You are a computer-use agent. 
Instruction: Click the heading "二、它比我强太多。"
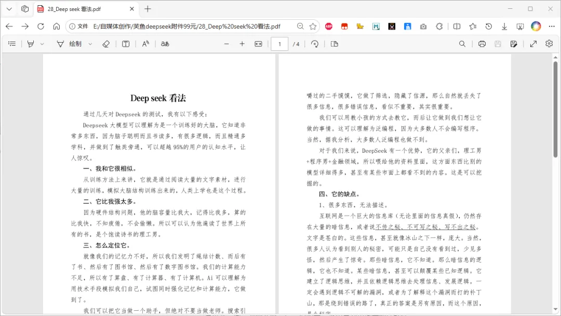110,202
